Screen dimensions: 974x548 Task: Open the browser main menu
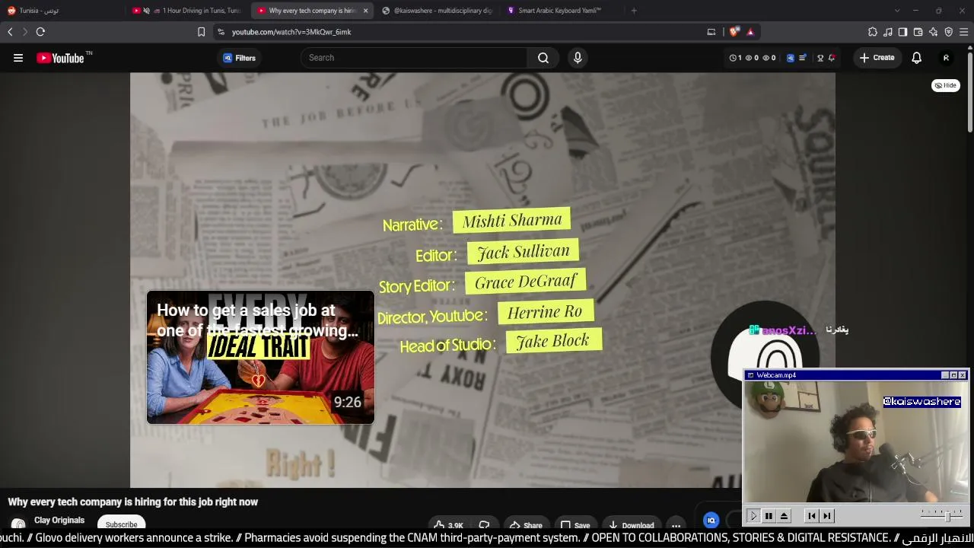963,32
